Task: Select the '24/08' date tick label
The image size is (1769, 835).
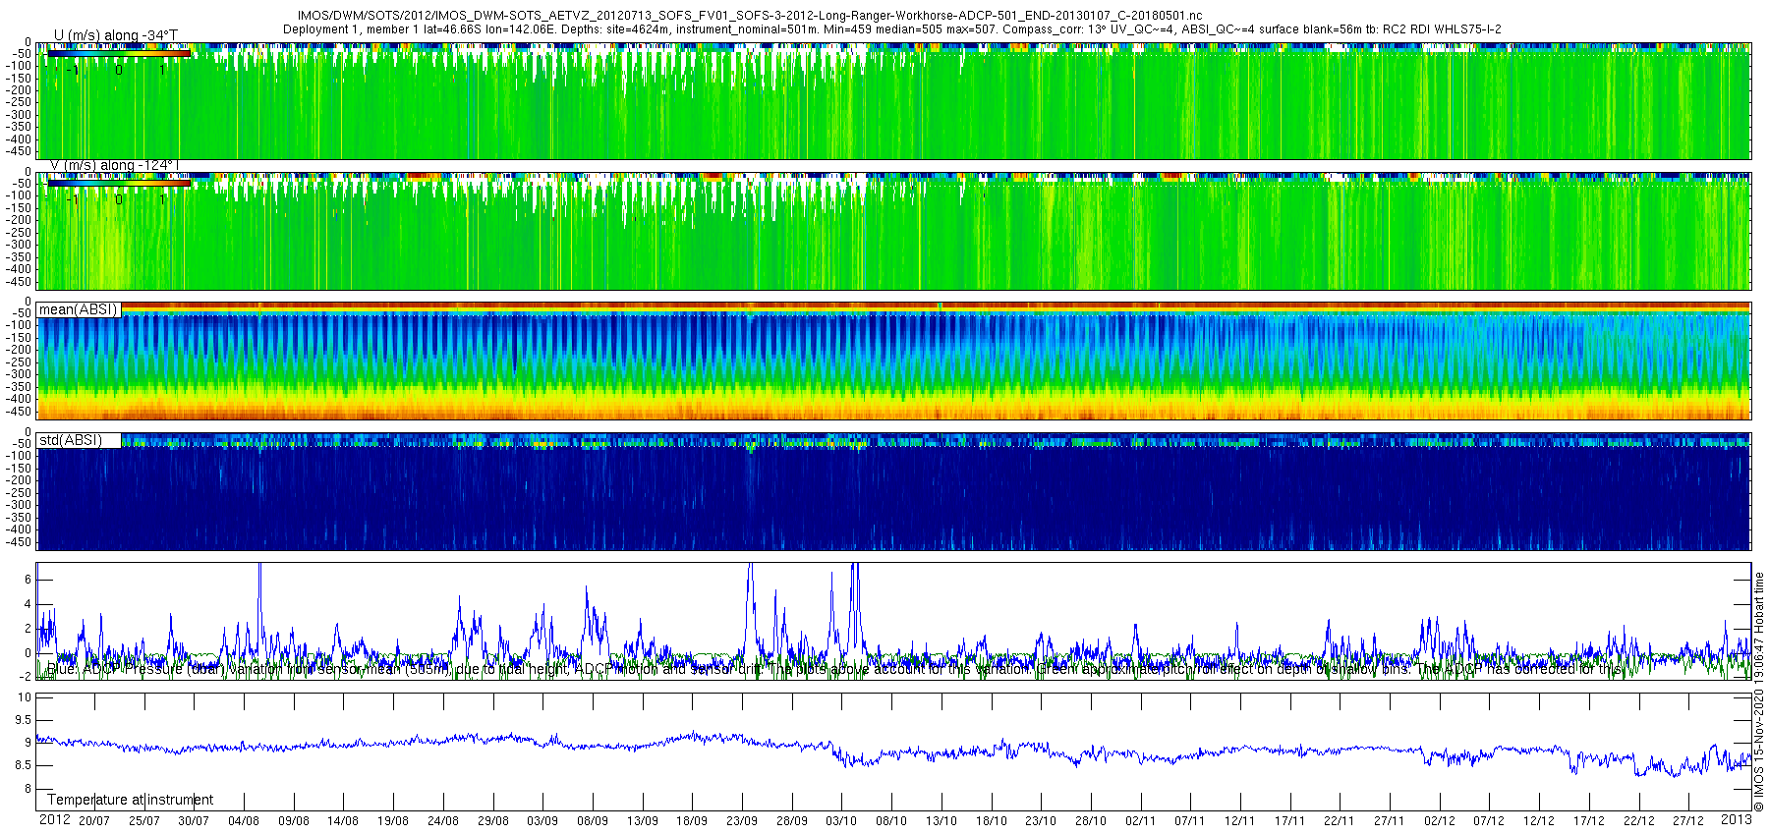Action: point(443,821)
